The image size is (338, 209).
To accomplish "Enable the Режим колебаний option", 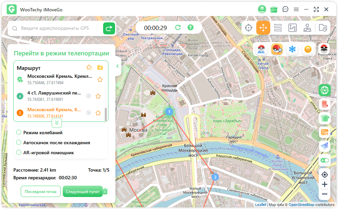I will [19, 133].
